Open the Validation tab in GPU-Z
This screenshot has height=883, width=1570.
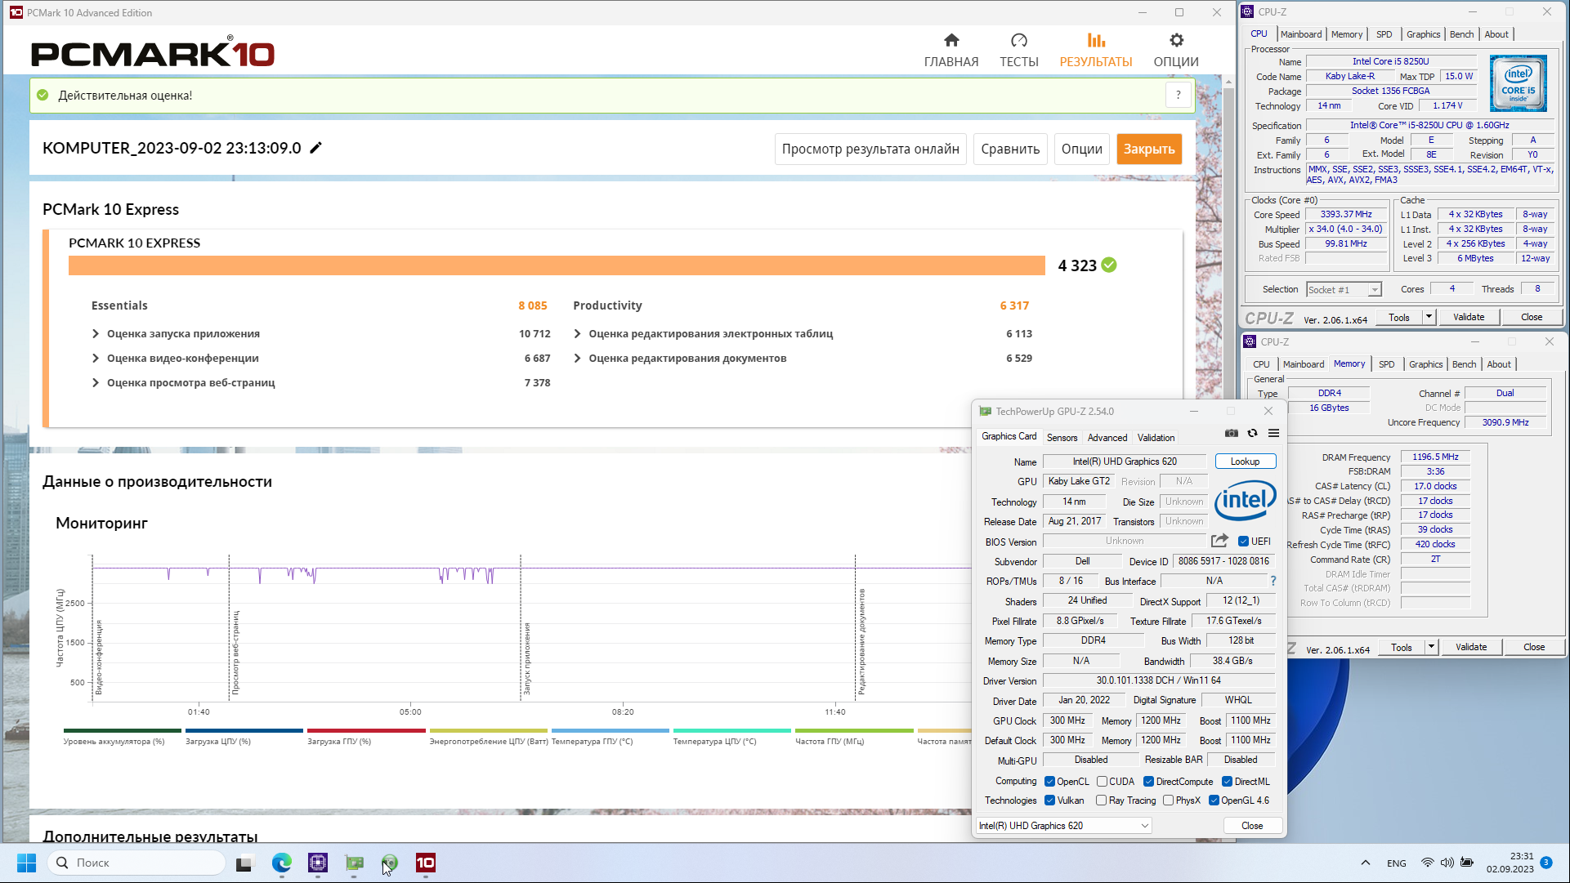pyautogui.click(x=1156, y=438)
